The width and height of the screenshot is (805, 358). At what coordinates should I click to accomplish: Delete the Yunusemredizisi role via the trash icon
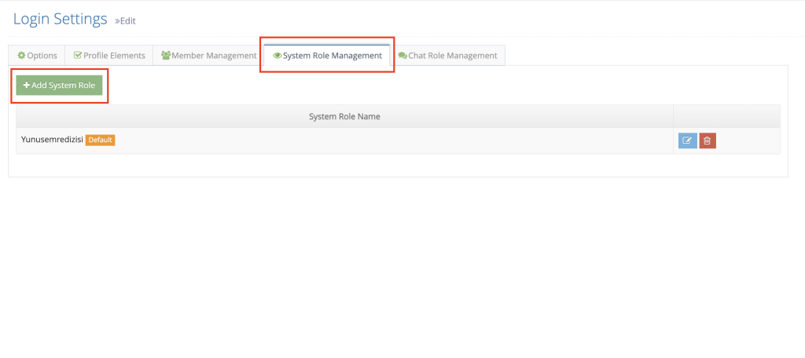click(708, 141)
